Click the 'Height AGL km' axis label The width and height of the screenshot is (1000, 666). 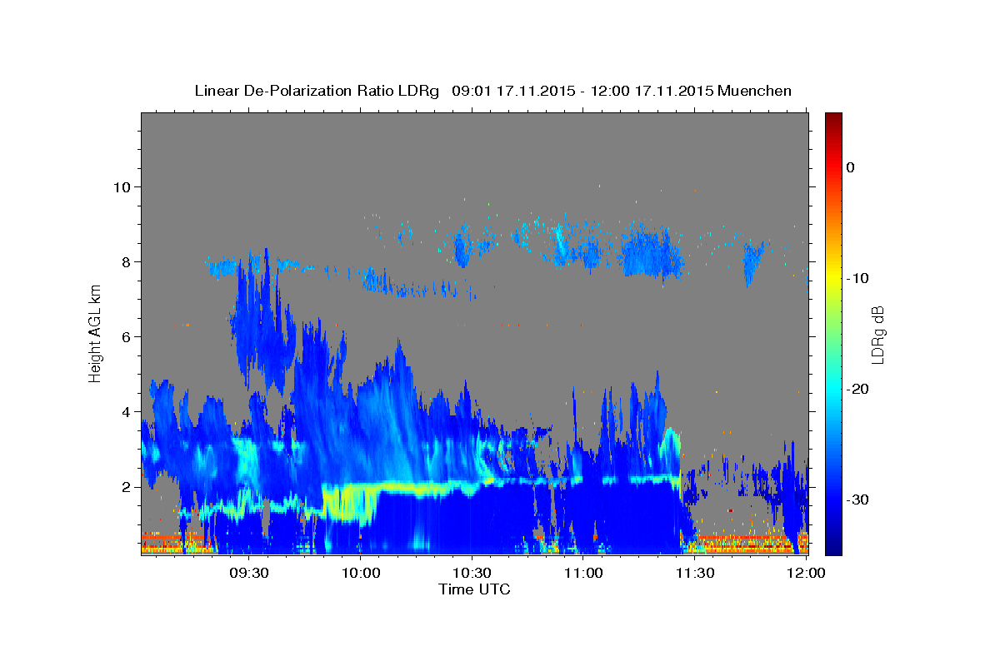[96, 335]
